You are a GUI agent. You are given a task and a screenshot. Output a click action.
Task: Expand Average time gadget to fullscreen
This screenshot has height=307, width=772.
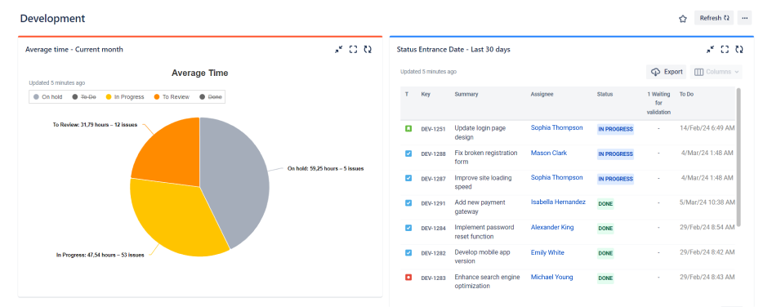pyautogui.click(x=353, y=49)
